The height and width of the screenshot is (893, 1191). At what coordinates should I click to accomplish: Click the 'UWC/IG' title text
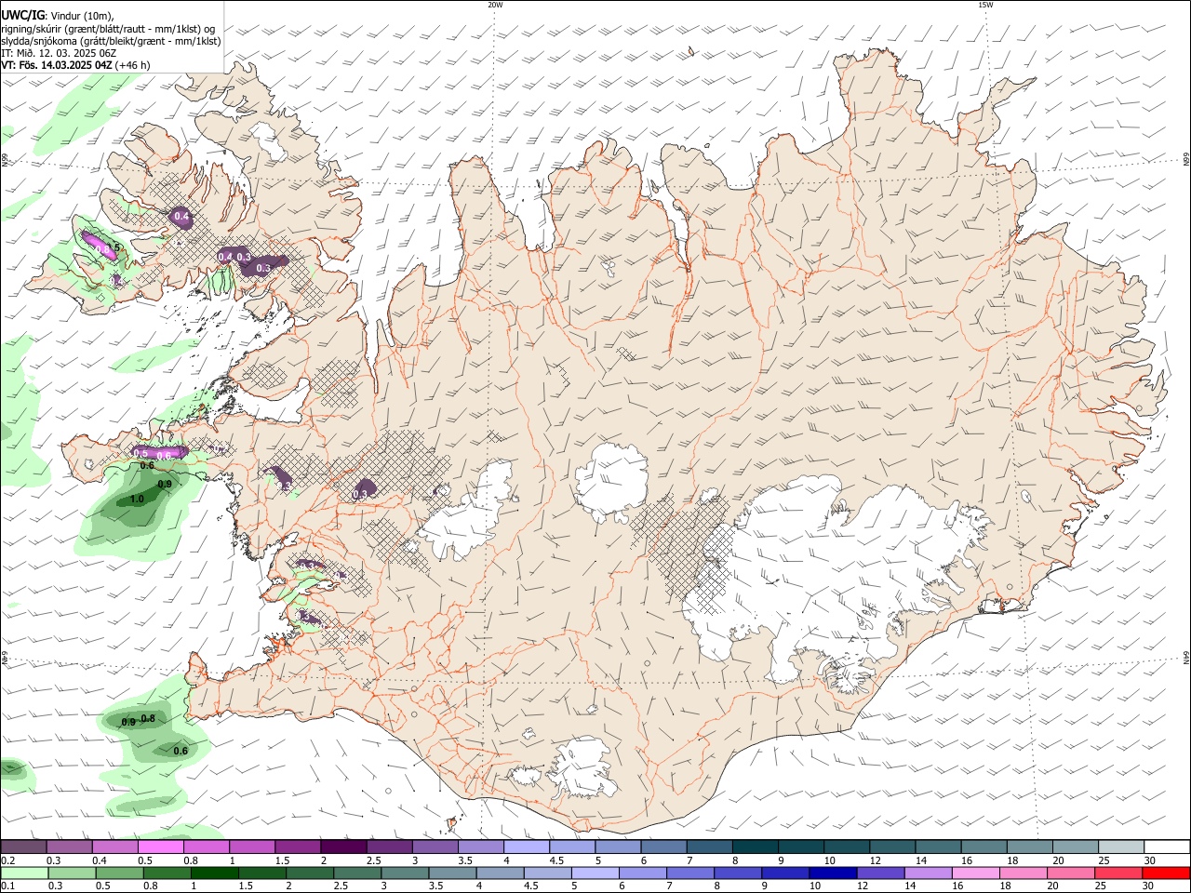pyautogui.click(x=23, y=15)
